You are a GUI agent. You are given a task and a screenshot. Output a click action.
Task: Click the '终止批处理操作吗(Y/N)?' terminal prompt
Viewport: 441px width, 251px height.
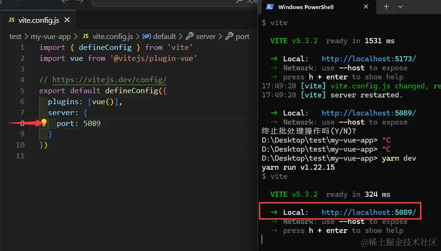tap(309, 131)
